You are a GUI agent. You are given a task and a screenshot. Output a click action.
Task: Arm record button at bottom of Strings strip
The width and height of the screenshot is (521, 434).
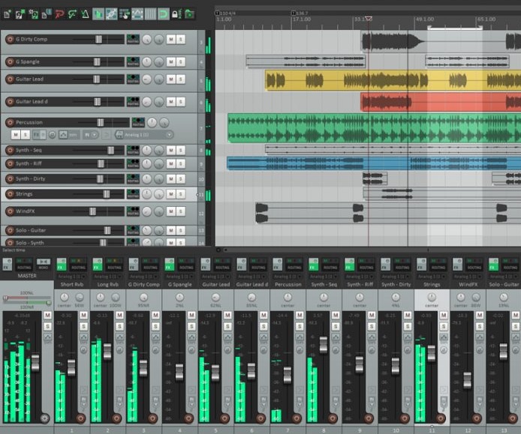(441, 418)
